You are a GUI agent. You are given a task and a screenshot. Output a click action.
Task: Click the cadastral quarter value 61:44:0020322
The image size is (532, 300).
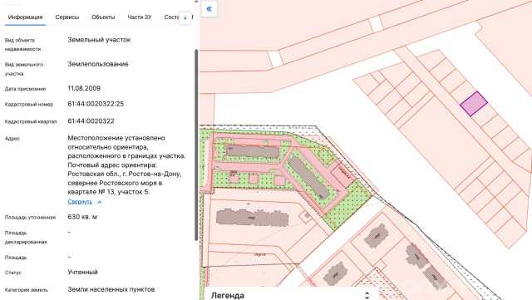coord(91,121)
